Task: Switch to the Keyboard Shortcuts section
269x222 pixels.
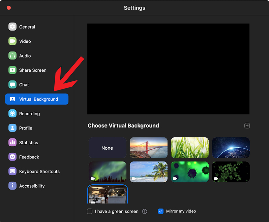Action: (x=39, y=172)
